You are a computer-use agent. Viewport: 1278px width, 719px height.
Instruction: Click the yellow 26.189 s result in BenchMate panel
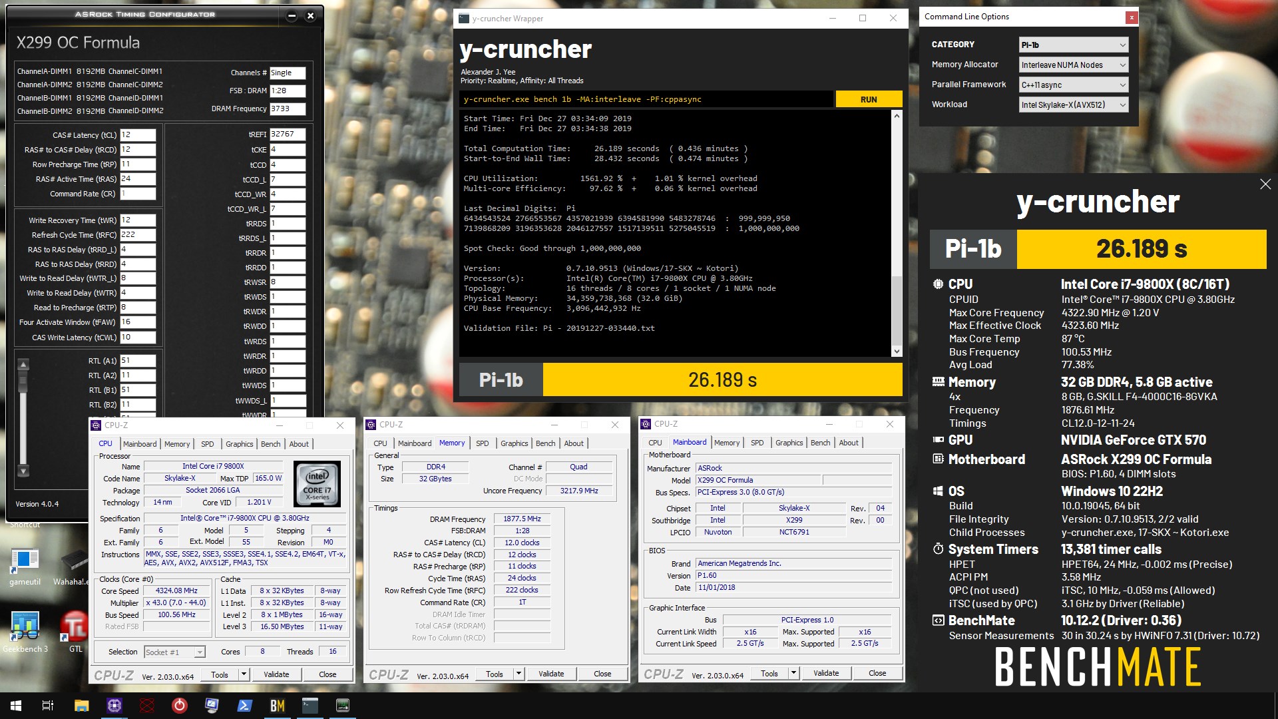(1142, 249)
